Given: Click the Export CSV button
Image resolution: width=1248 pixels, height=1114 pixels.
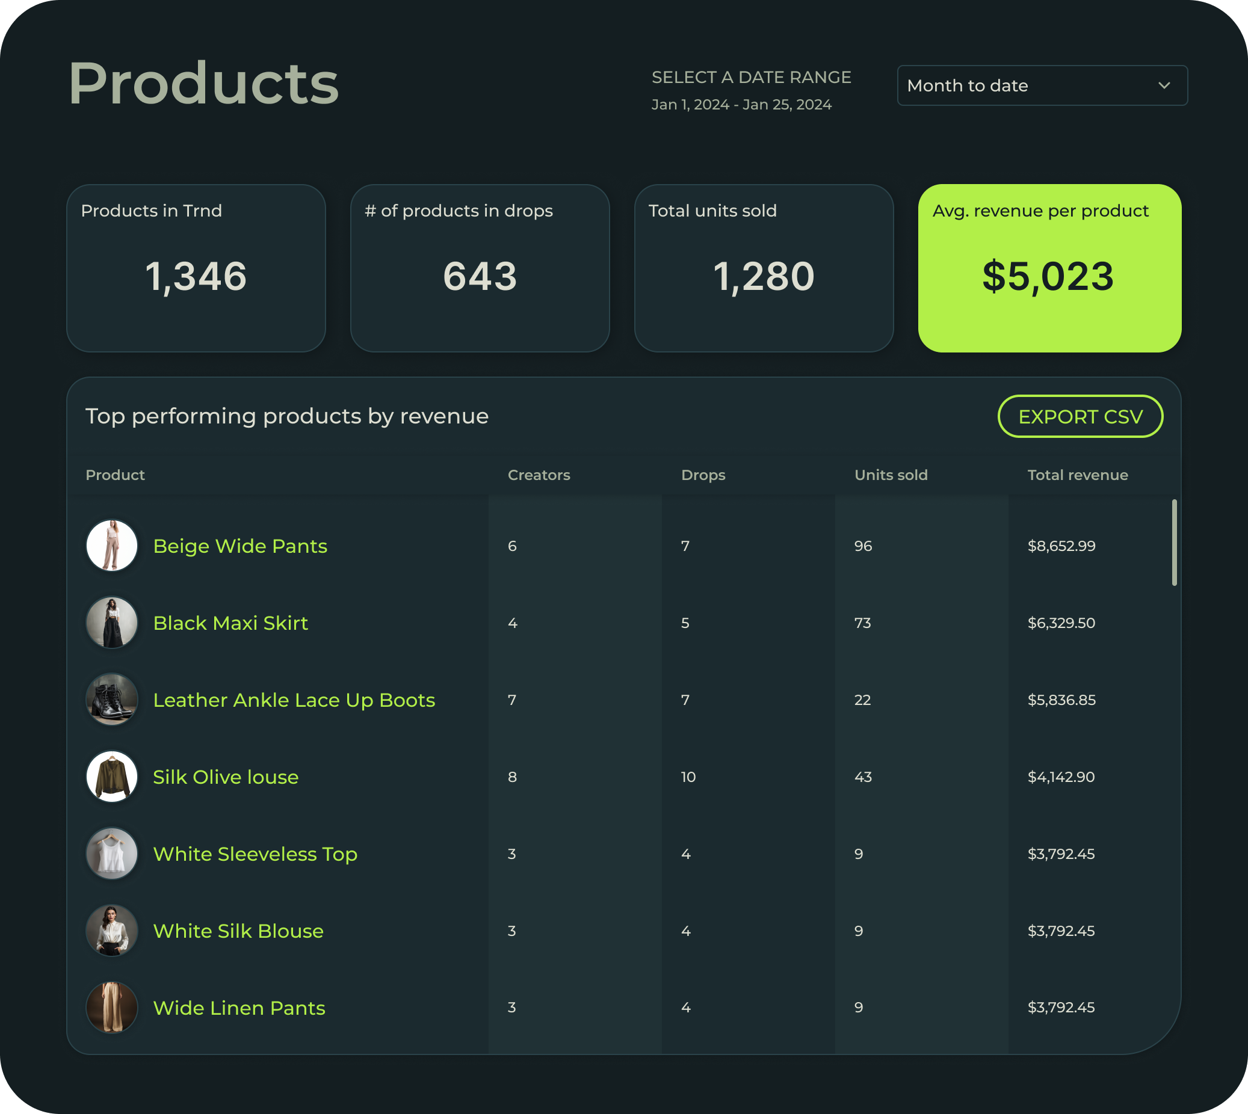Looking at the screenshot, I should (1080, 416).
